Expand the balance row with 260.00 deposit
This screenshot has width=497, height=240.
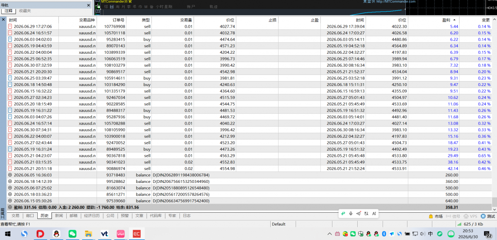(10, 175)
